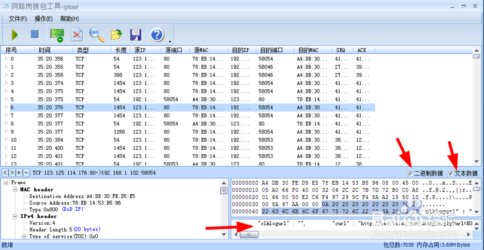Sort by 时间 column header
The image size is (484, 250).
coord(53,50)
